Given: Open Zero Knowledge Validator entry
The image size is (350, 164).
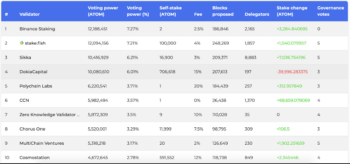Looking at the screenshot, I should [49, 115].
